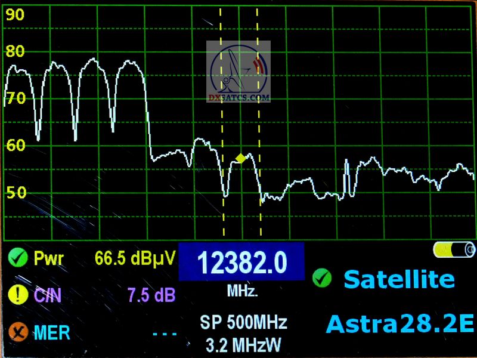Click the DXSATCS.COM logo watermark
Viewport: 477px width, 358px height.
(x=238, y=72)
